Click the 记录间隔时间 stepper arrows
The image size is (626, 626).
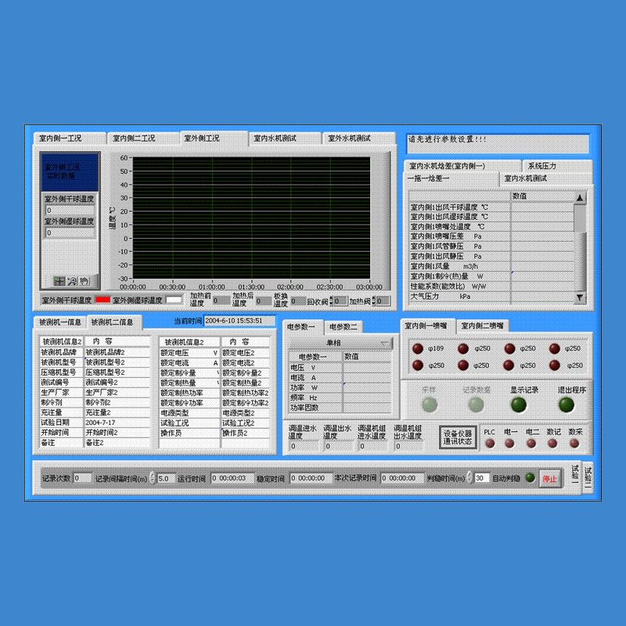click(152, 477)
